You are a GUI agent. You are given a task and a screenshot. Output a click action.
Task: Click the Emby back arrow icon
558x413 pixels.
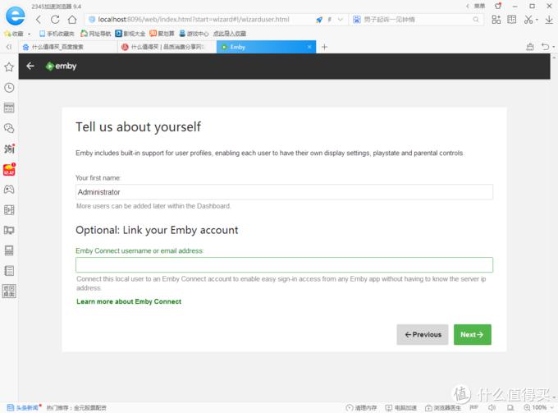(x=30, y=66)
